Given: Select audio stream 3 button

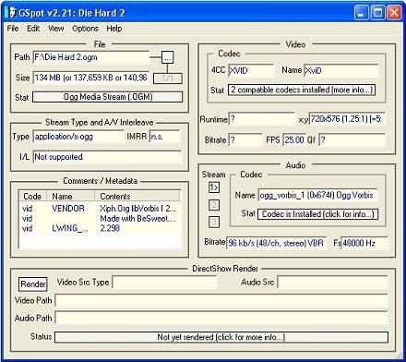Looking at the screenshot, I should click(x=214, y=222).
